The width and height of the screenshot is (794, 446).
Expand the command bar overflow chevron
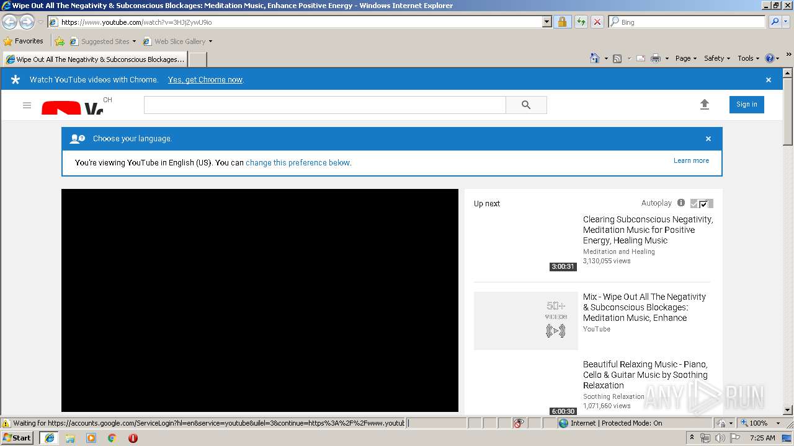789,55
